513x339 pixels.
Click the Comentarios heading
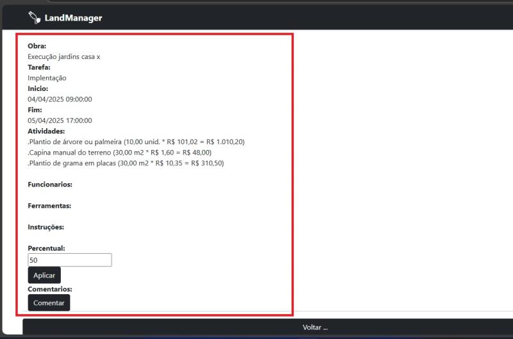49,289
